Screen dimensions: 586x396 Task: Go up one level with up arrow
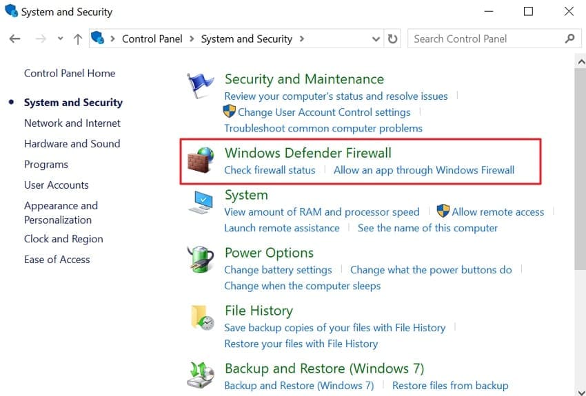point(78,39)
